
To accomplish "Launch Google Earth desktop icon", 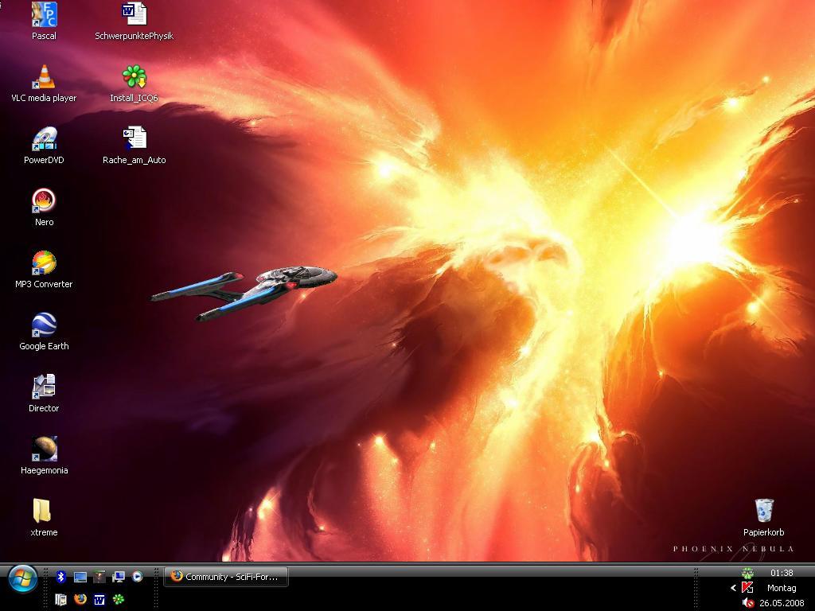I will [x=44, y=325].
